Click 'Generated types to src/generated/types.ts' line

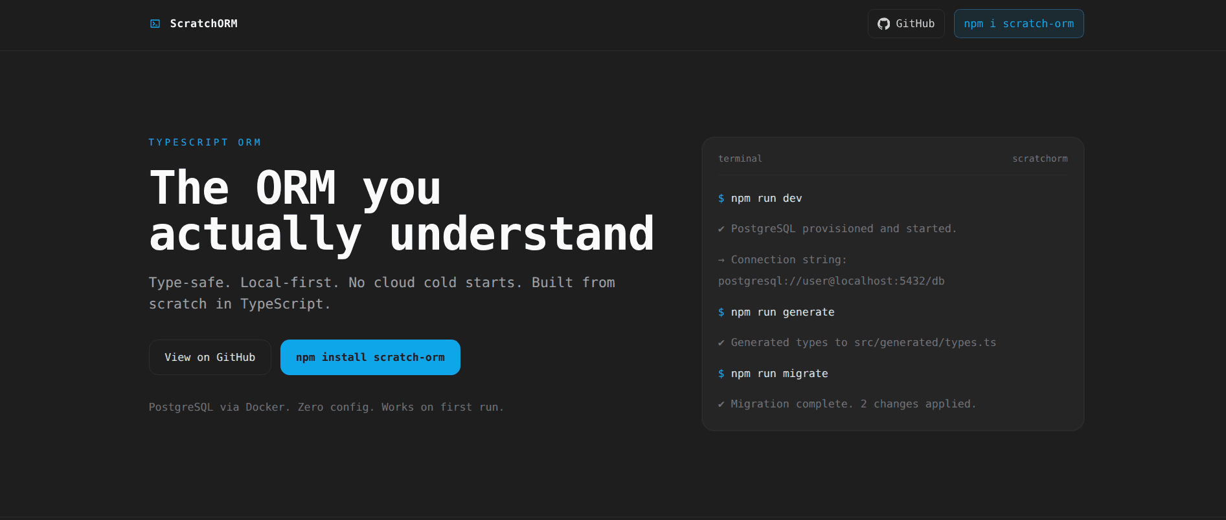click(857, 343)
